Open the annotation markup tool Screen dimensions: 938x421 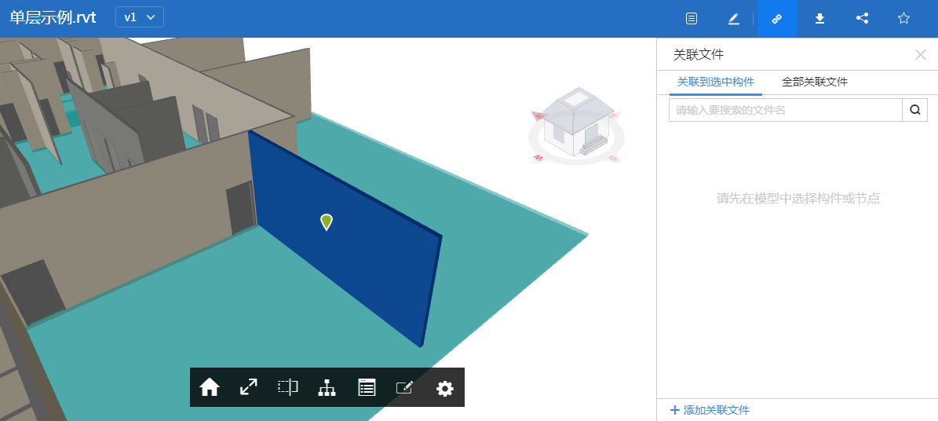click(x=405, y=387)
